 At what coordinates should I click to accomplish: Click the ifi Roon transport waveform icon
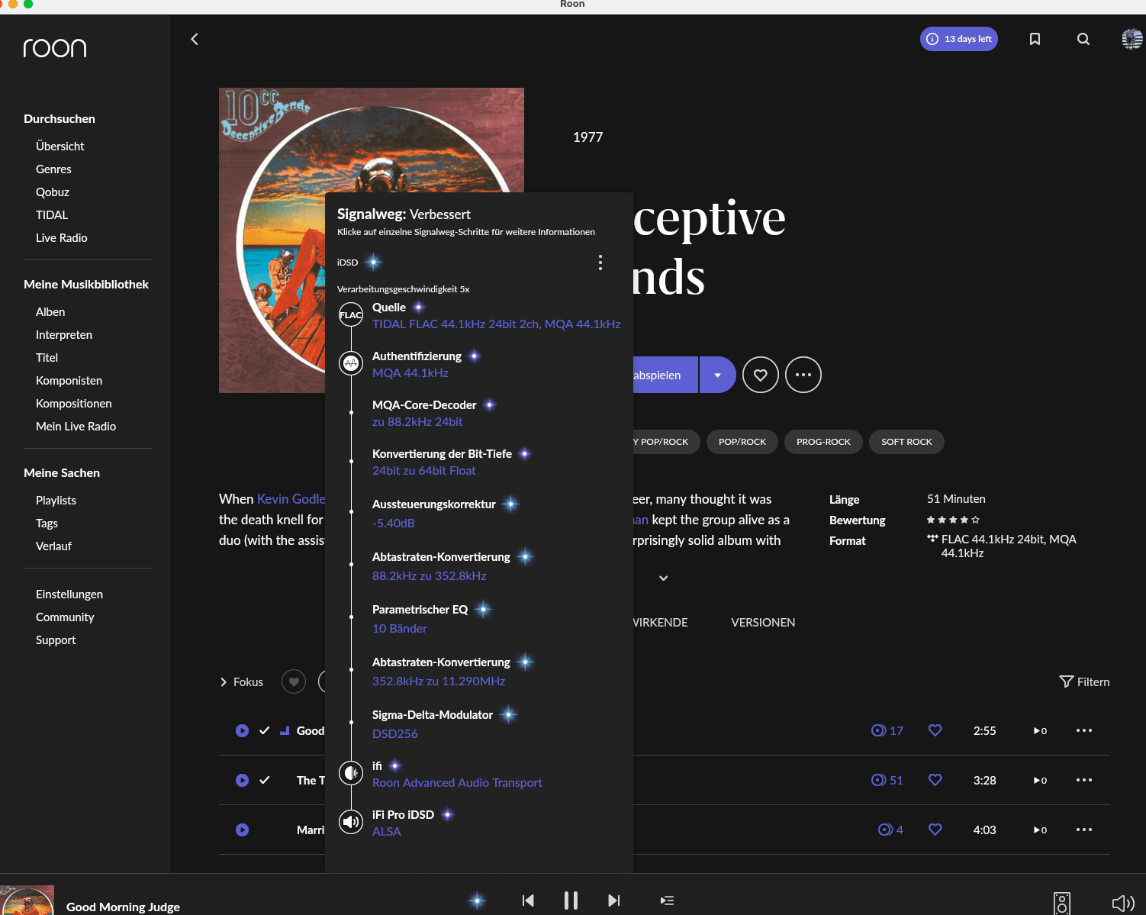click(x=351, y=773)
